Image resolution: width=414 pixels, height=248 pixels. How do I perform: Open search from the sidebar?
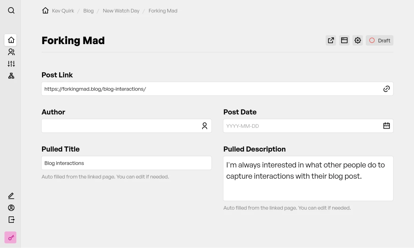11,10
